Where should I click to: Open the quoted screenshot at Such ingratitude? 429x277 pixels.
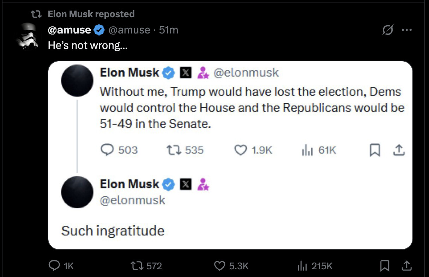click(x=113, y=231)
